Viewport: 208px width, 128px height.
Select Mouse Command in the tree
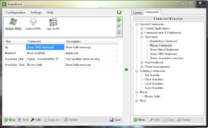click(x=161, y=45)
